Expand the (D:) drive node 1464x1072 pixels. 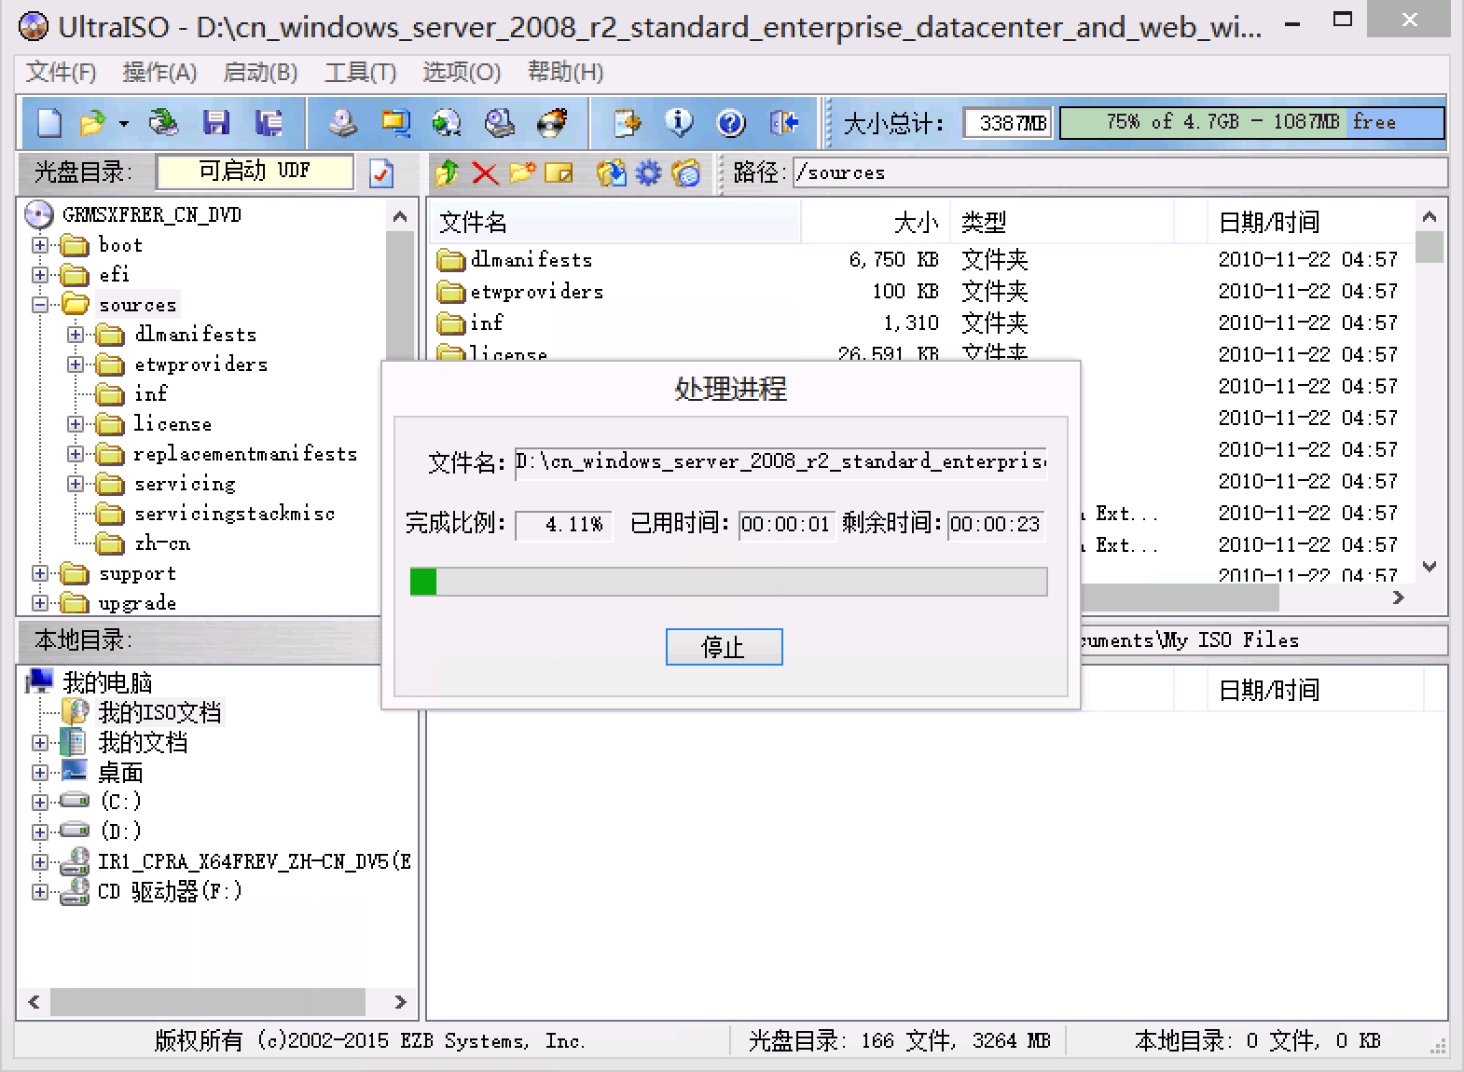[40, 831]
